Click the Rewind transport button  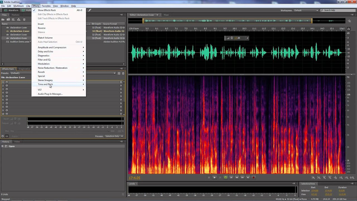(x=237, y=177)
